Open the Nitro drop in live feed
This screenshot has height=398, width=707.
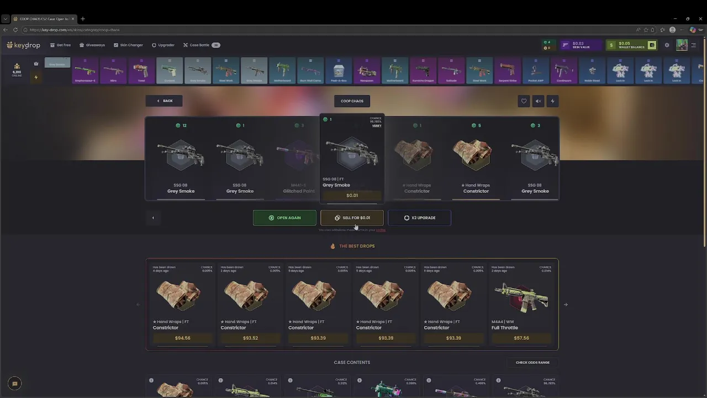tap(113, 71)
